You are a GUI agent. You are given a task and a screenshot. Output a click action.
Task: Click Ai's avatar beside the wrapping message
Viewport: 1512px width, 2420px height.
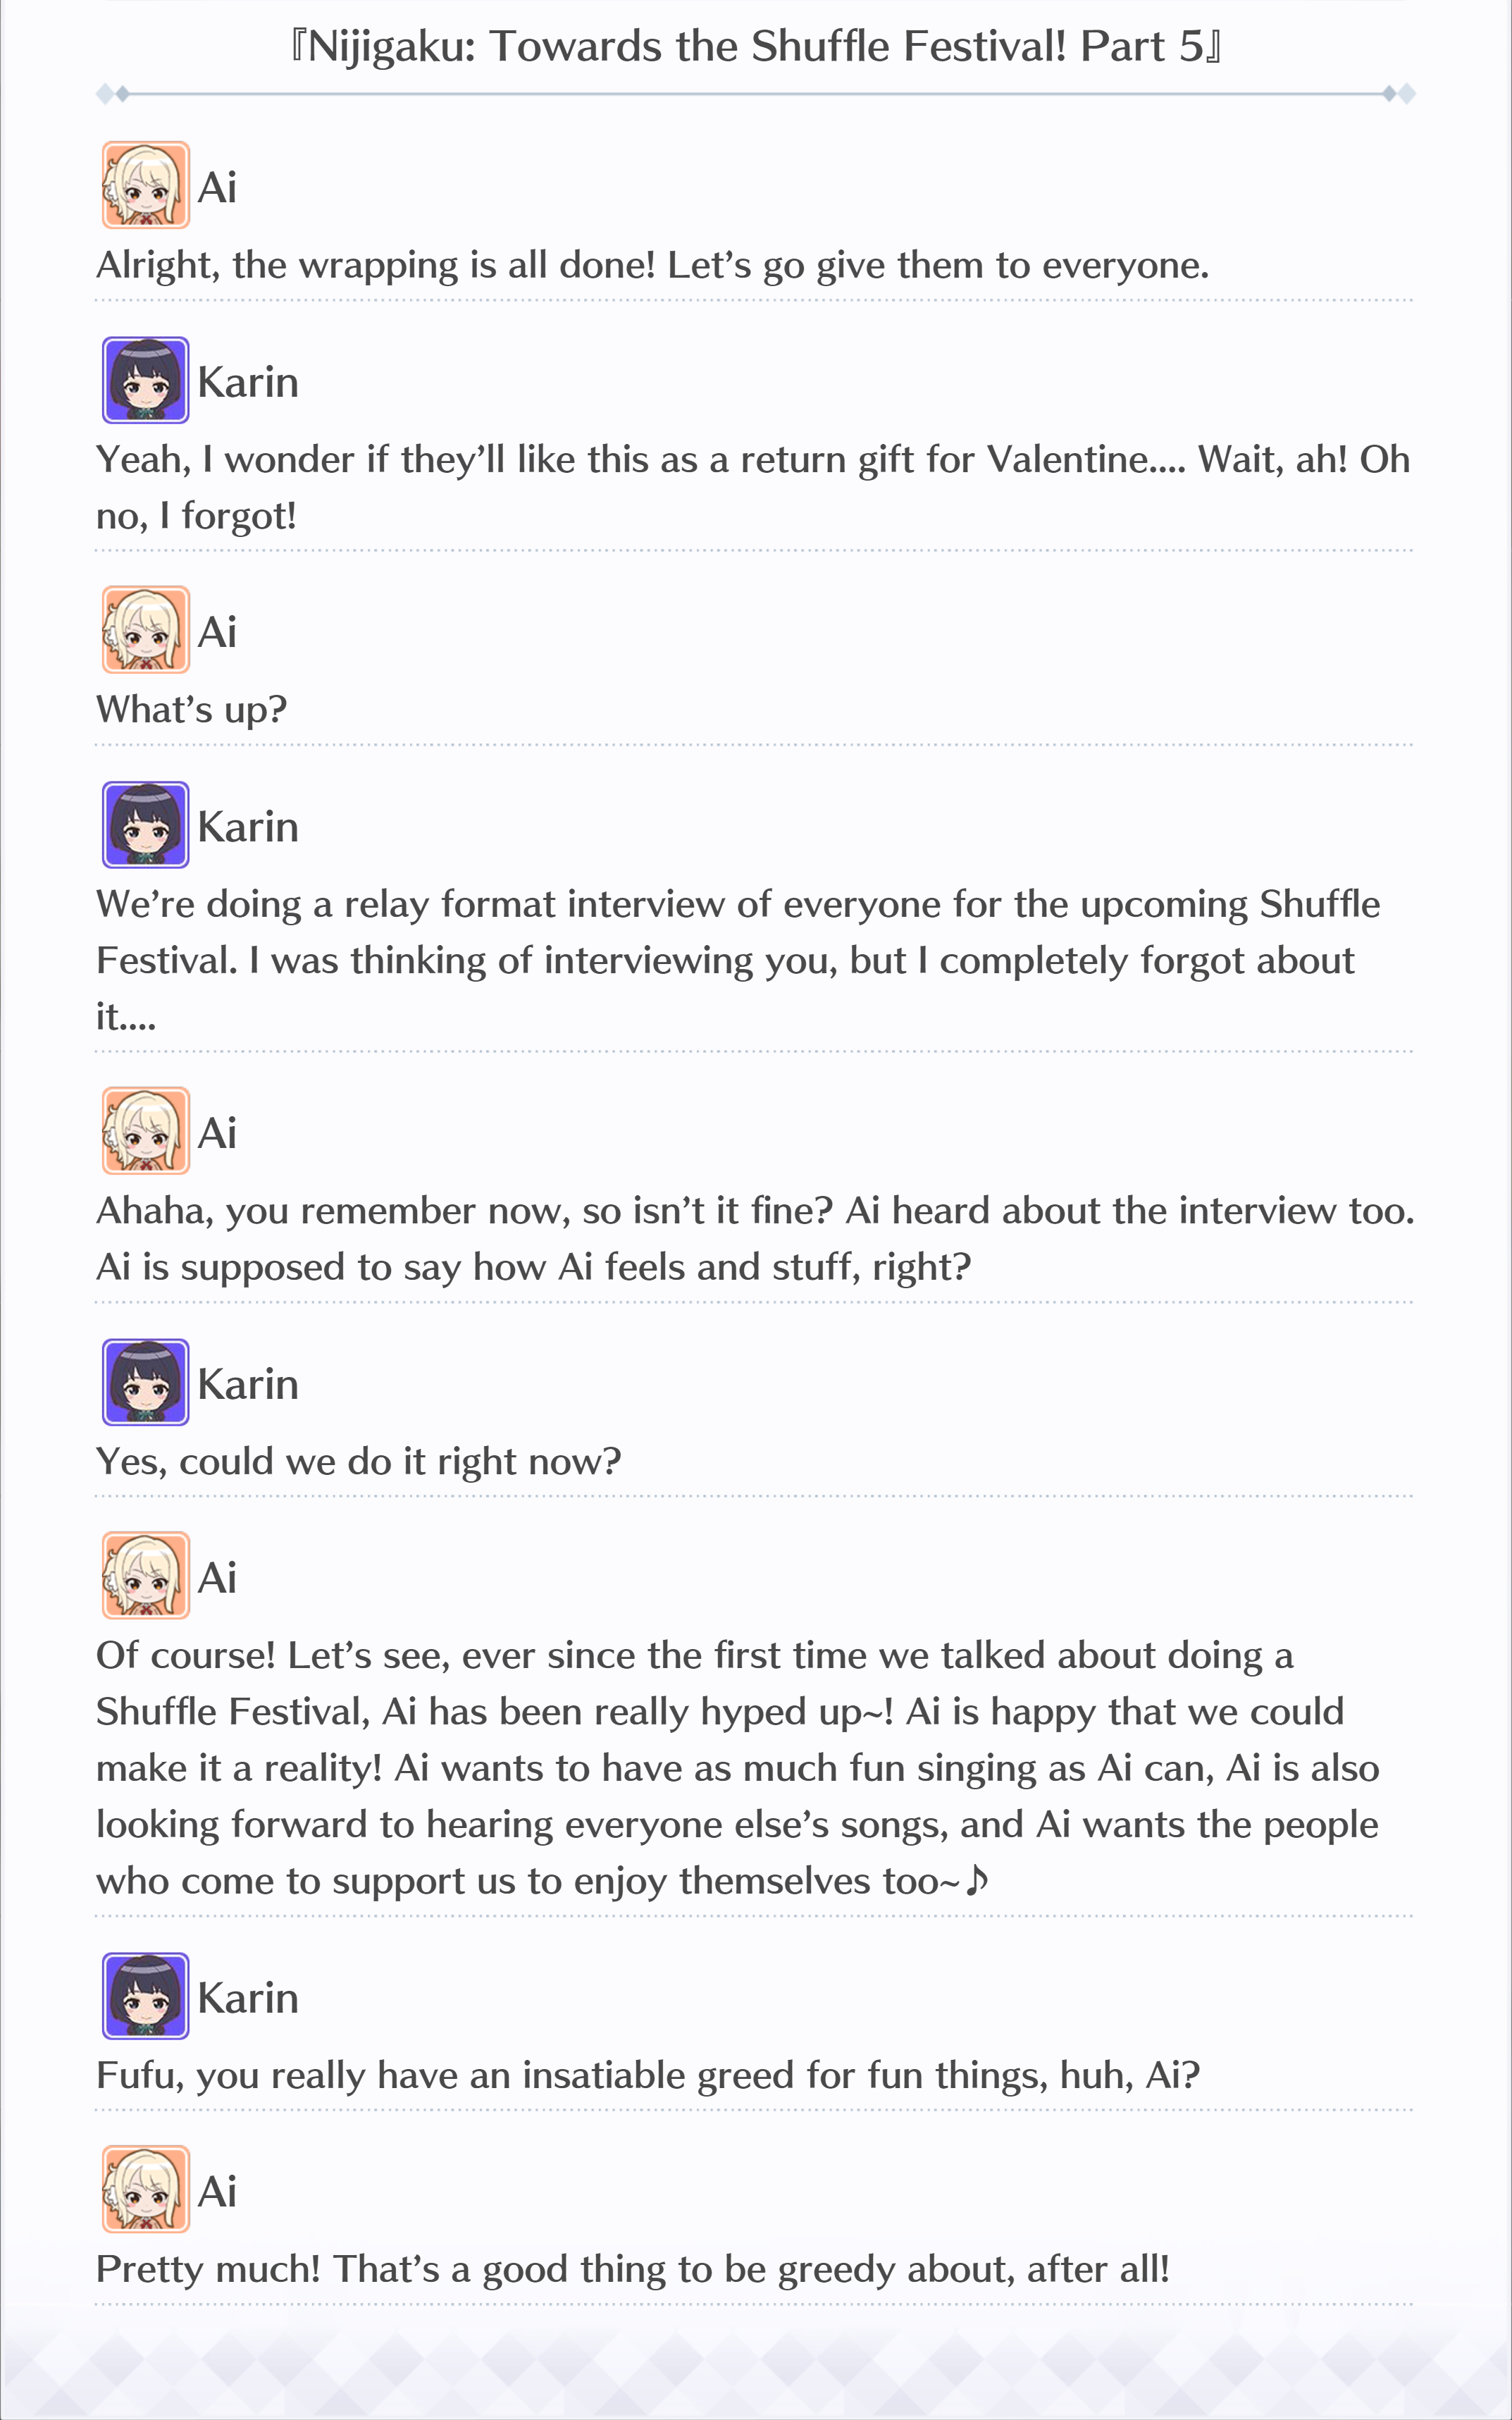pyautogui.click(x=145, y=185)
